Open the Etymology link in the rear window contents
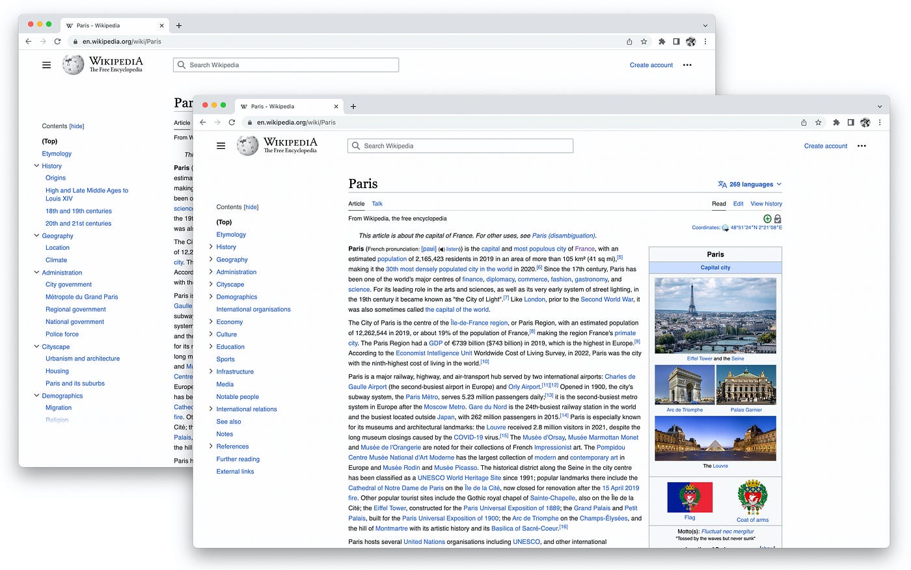Screen dimensions: 911x570 pos(57,154)
